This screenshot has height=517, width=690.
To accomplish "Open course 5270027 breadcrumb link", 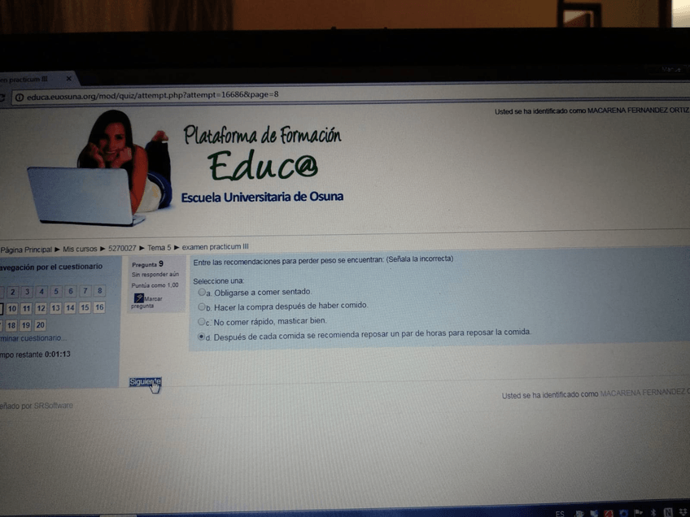I will pyautogui.click(x=122, y=249).
